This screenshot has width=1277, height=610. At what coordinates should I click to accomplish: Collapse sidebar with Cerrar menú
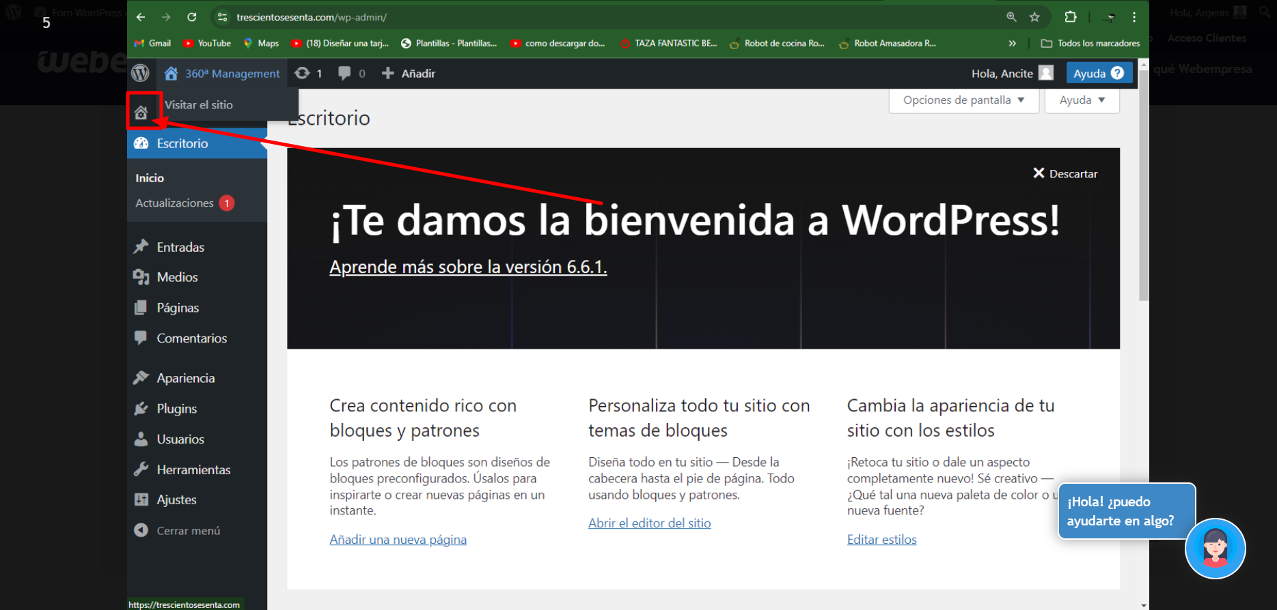pos(178,530)
